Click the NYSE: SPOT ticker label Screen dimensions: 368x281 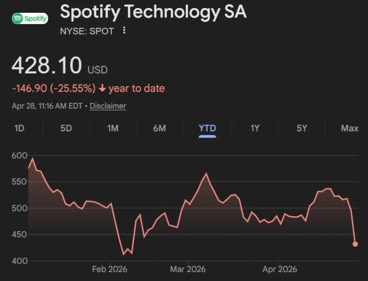coord(87,31)
